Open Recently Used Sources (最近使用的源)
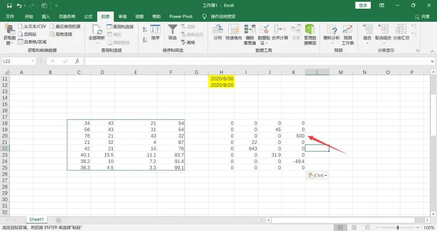437x231 pixels. coord(65,26)
